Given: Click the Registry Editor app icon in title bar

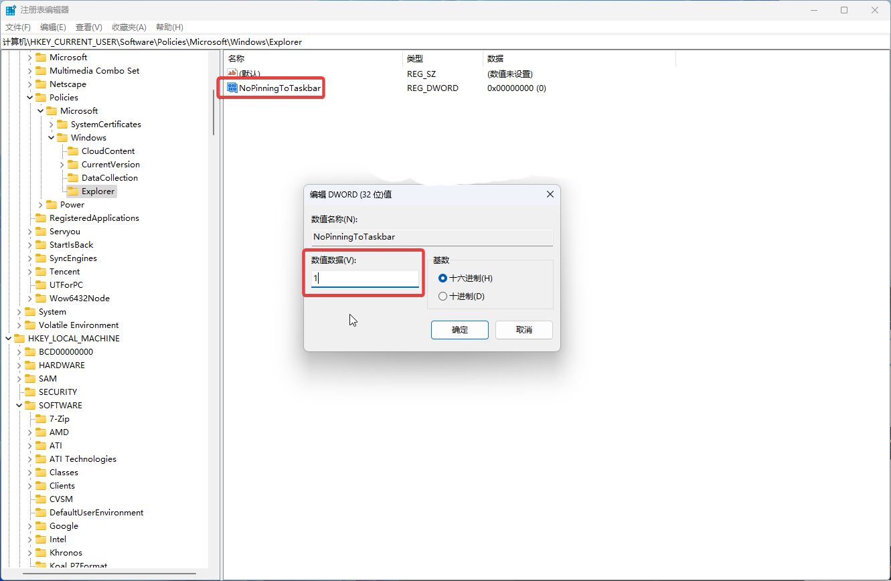Looking at the screenshot, I should point(11,10).
